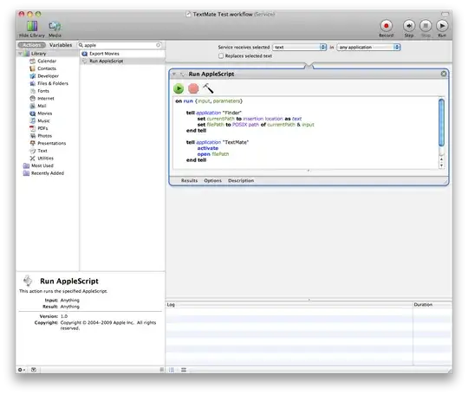Click the Hide Library toolbar icon

click(x=32, y=26)
